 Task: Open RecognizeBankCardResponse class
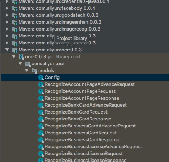pyautogui.click(x=78, y=119)
